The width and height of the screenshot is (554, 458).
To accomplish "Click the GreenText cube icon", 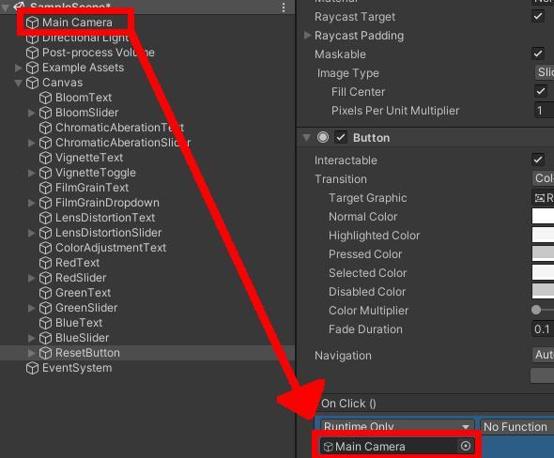I will pyautogui.click(x=45, y=293).
